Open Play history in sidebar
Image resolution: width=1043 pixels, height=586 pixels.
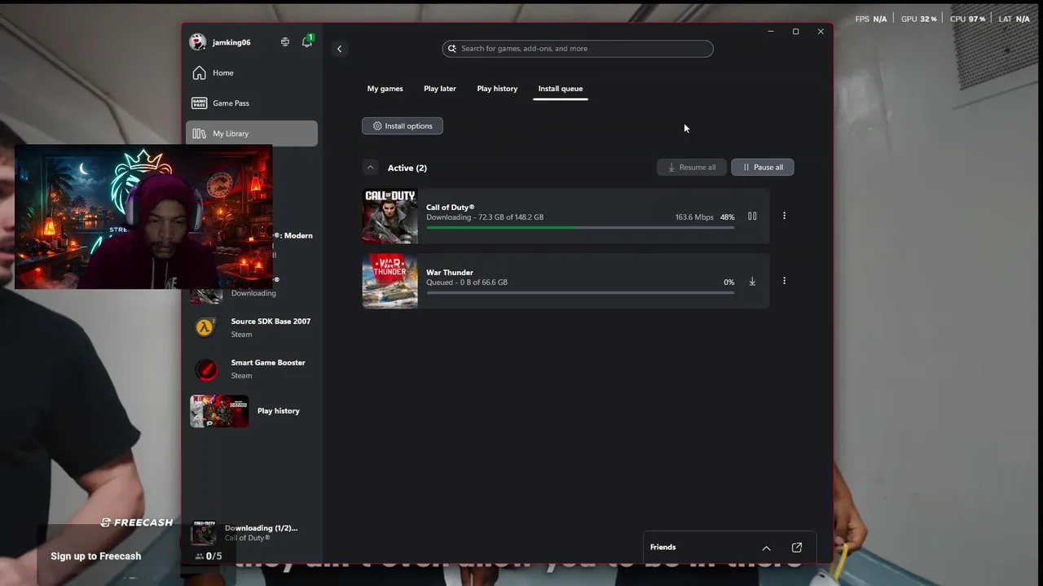(x=252, y=411)
